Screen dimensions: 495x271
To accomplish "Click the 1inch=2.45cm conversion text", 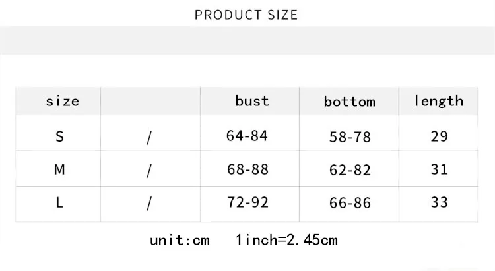I will coord(286,240).
